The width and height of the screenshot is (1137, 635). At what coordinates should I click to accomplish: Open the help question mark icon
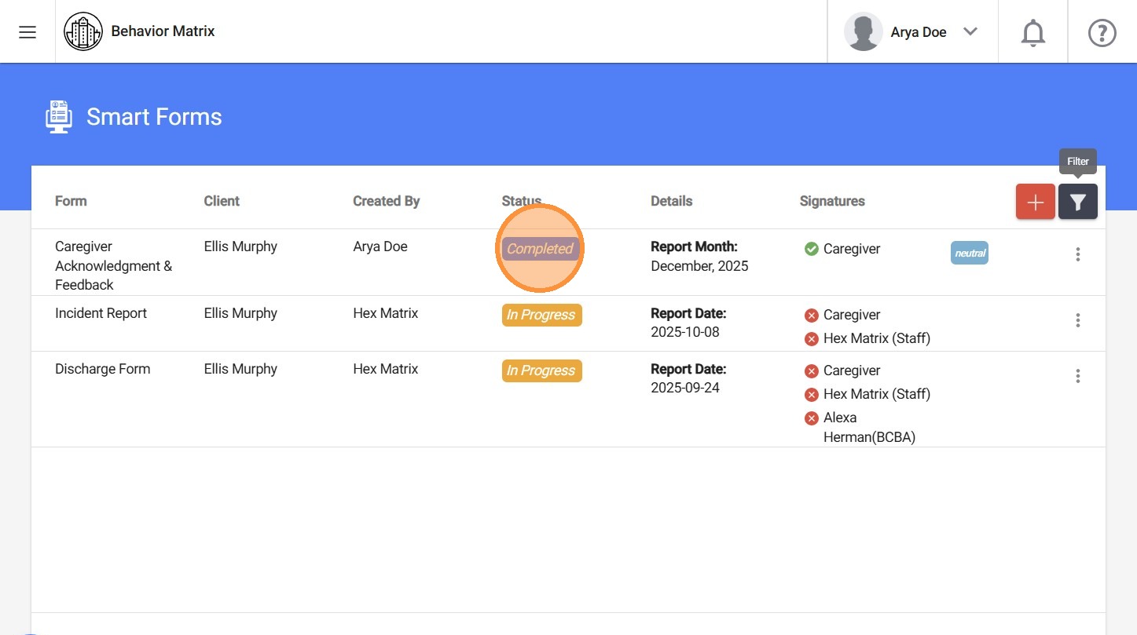(x=1102, y=33)
